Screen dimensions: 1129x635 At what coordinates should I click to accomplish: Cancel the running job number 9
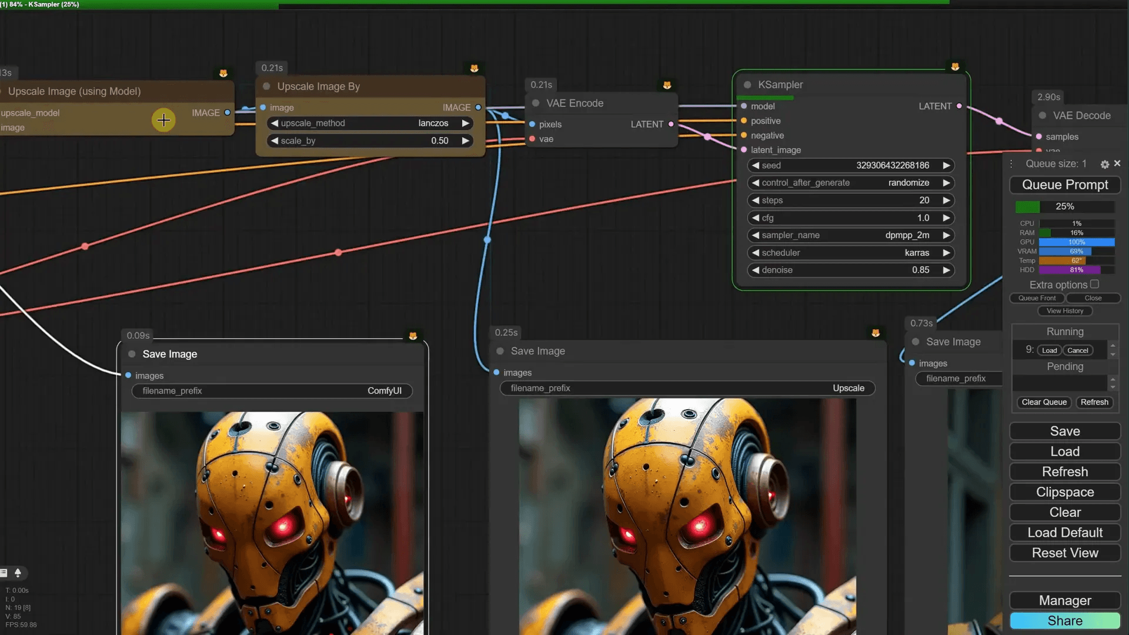(1077, 350)
